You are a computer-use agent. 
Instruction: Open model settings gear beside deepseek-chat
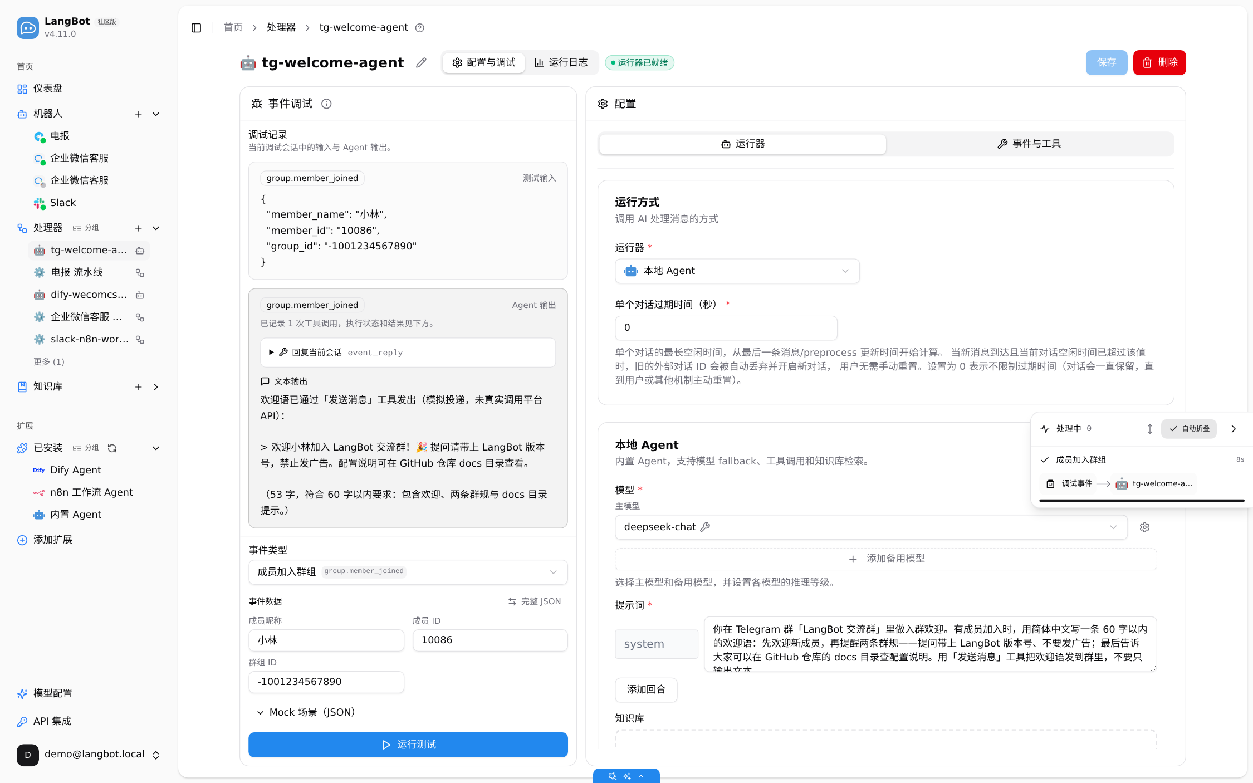click(1144, 527)
